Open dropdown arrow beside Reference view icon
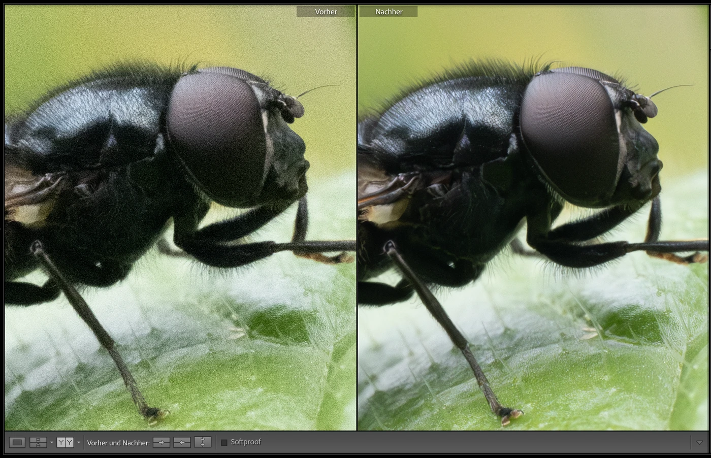The image size is (711, 458). point(51,443)
